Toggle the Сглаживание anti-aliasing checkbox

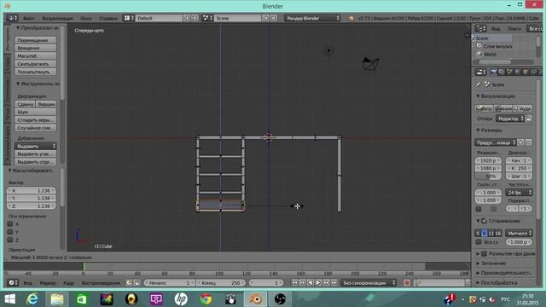click(484, 221)
